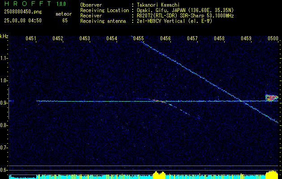Click the meteor label
282x179 pixels.
click(64, 14)
